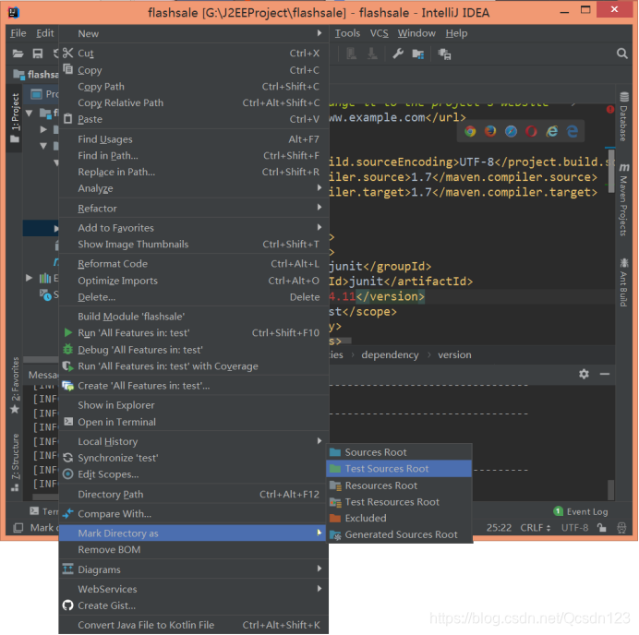Click the Cut scissors icon in context menu

tap(67, 53)
